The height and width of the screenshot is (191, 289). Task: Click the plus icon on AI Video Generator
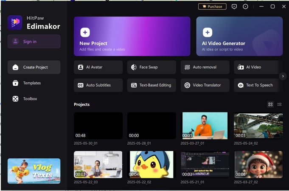[x=208, y=32]
